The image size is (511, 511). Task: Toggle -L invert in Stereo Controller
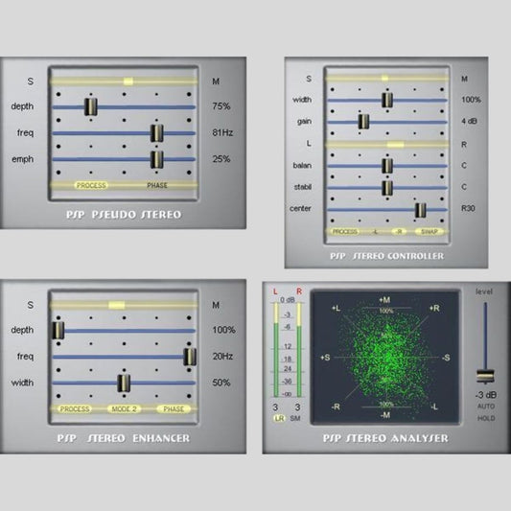click(x=375, y=232)
